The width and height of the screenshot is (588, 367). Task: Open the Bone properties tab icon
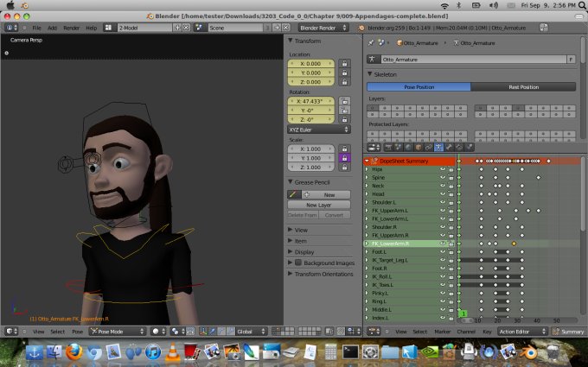click(x=449, y=147)
